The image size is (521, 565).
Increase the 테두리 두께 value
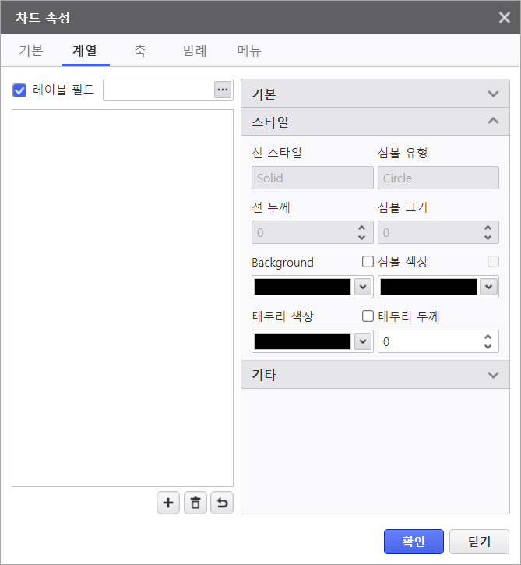pyautogui.click(x=488, y=337)
